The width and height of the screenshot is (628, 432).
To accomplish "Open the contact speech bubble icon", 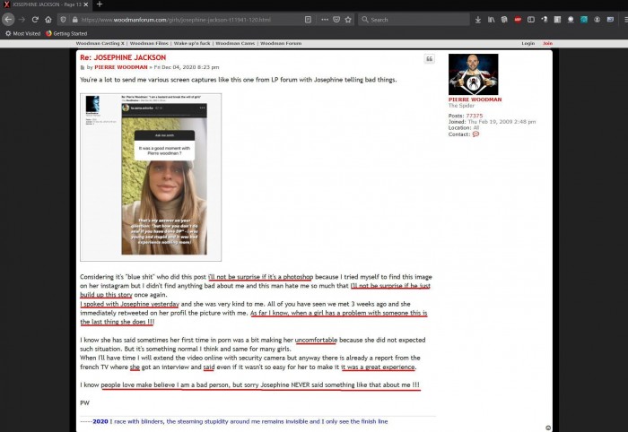I will point(475,134).
